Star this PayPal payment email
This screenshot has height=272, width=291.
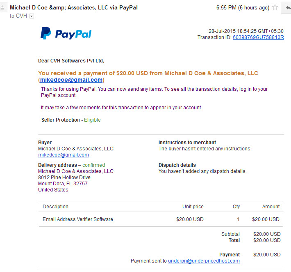(275, 7)
